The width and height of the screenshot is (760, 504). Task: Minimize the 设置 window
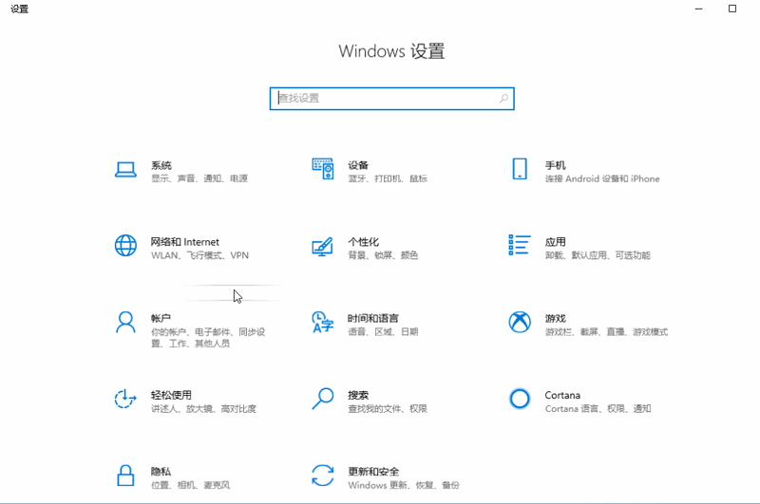coord(698,9)
